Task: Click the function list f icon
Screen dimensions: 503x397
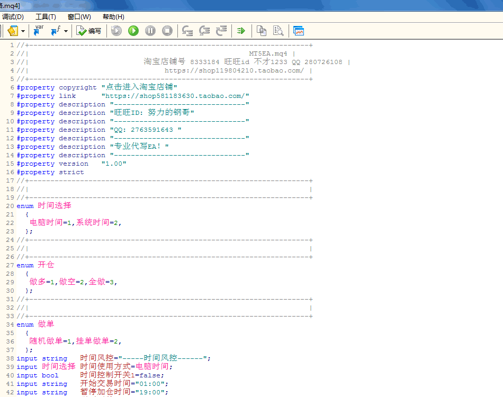Action: (x=56, y=31)
